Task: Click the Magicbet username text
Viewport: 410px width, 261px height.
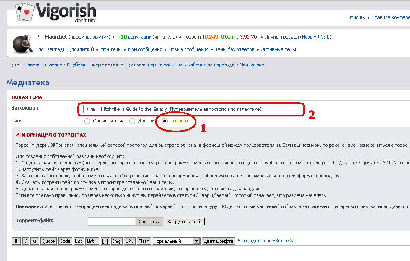Action: (56, 37)
